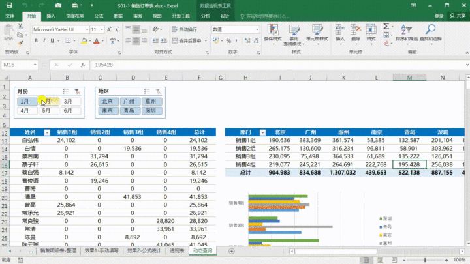Image resolution: width=470 pixels, height=264 pixels.
Task: Click the 合并后居中 button
Action: (187, 40)
